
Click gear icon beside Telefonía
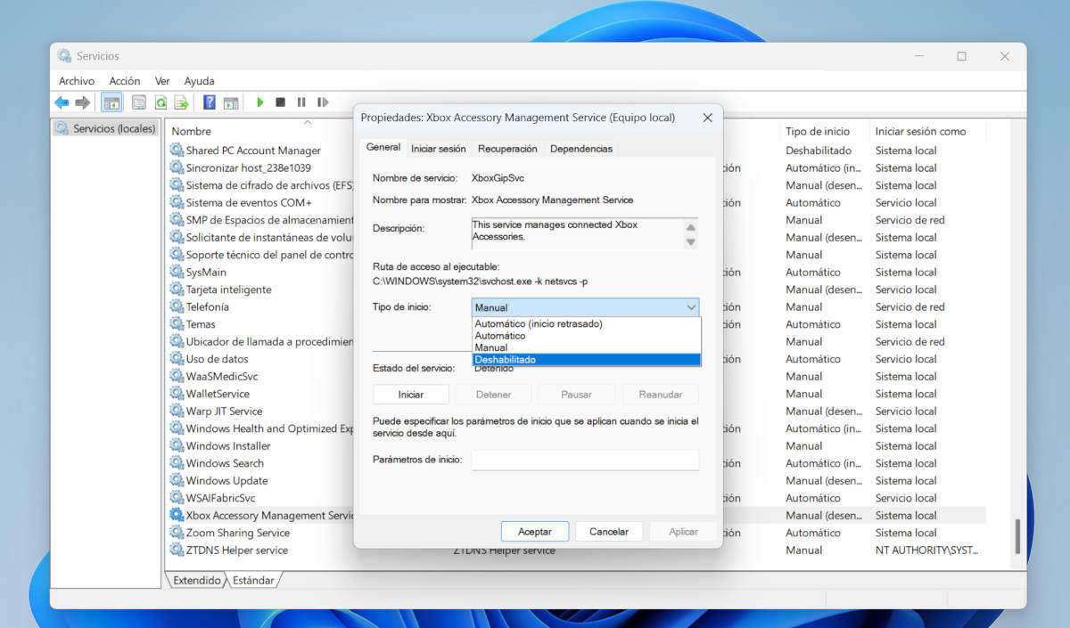click(177, 306)
